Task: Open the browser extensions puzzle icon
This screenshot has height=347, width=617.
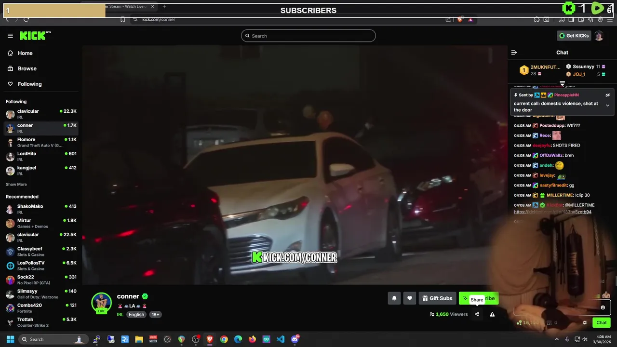Action: pyautogui.click(x=537, y=19)
